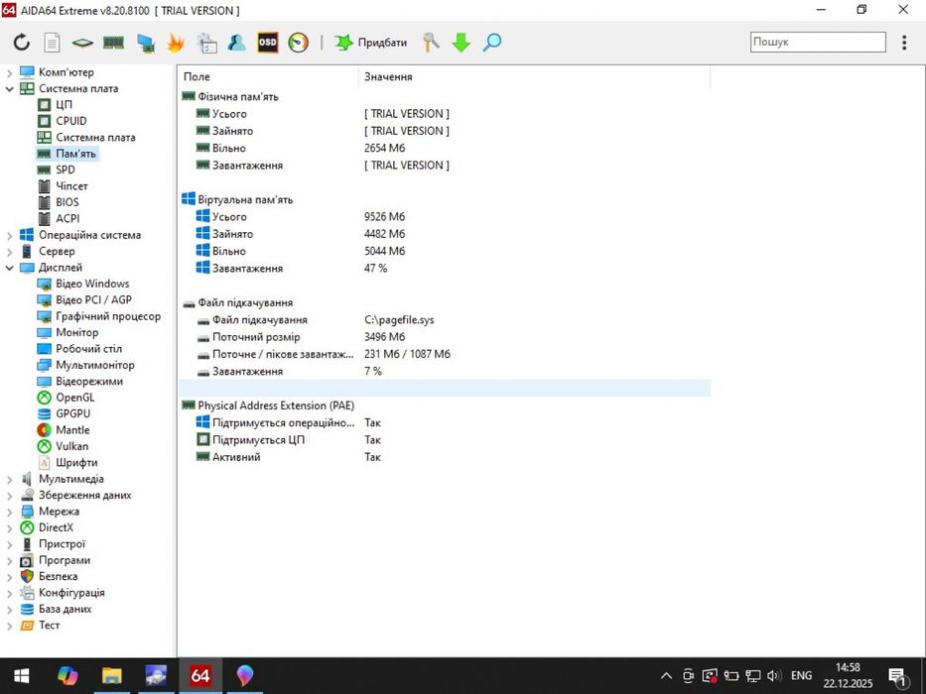The width and height of the screenshot is (926, 694).
Task: Click the OpenGL tree icon
Action: [45, 398]
